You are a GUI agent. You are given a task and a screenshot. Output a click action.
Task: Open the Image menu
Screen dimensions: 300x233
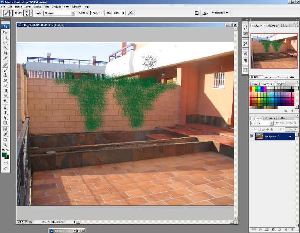18,7
